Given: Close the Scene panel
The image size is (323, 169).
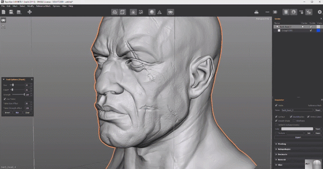Looking at the screenshot, I should pos(321,19).
